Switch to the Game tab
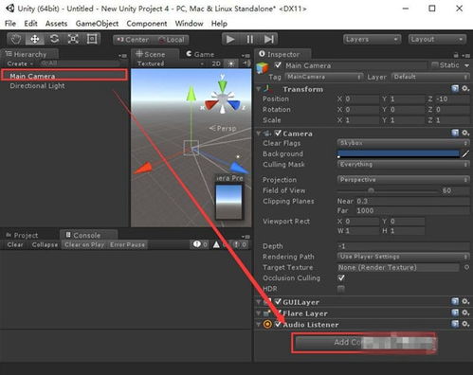This screenshot has height=375, width=473. 200,54
